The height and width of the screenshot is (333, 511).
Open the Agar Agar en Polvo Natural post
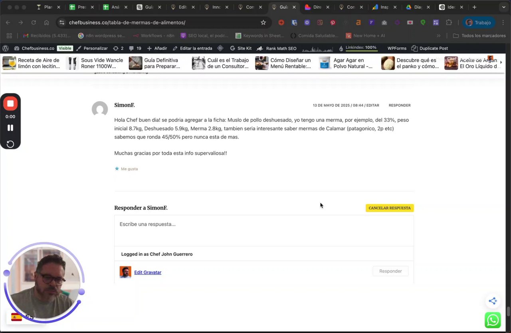coord(347,63)
